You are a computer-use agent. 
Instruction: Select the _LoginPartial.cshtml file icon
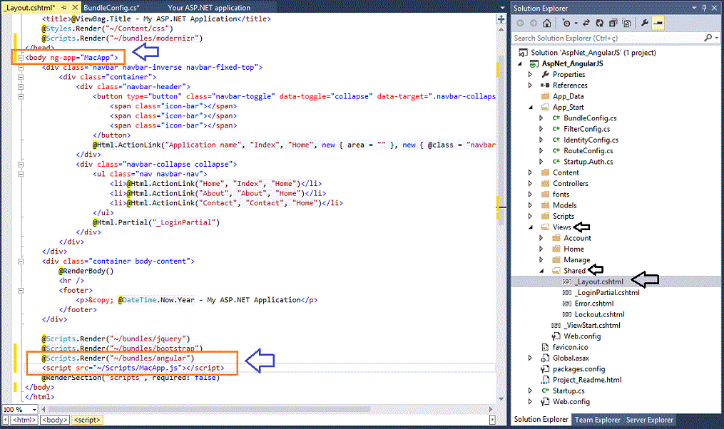[567, 292]
